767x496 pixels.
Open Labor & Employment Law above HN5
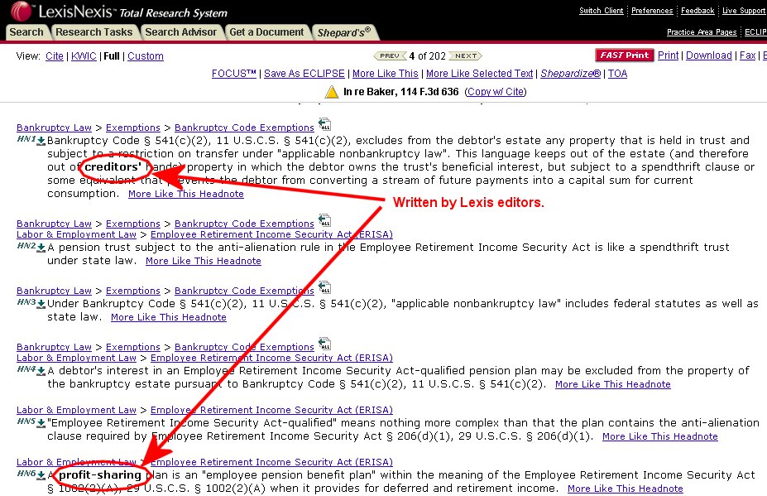(76, 410)
